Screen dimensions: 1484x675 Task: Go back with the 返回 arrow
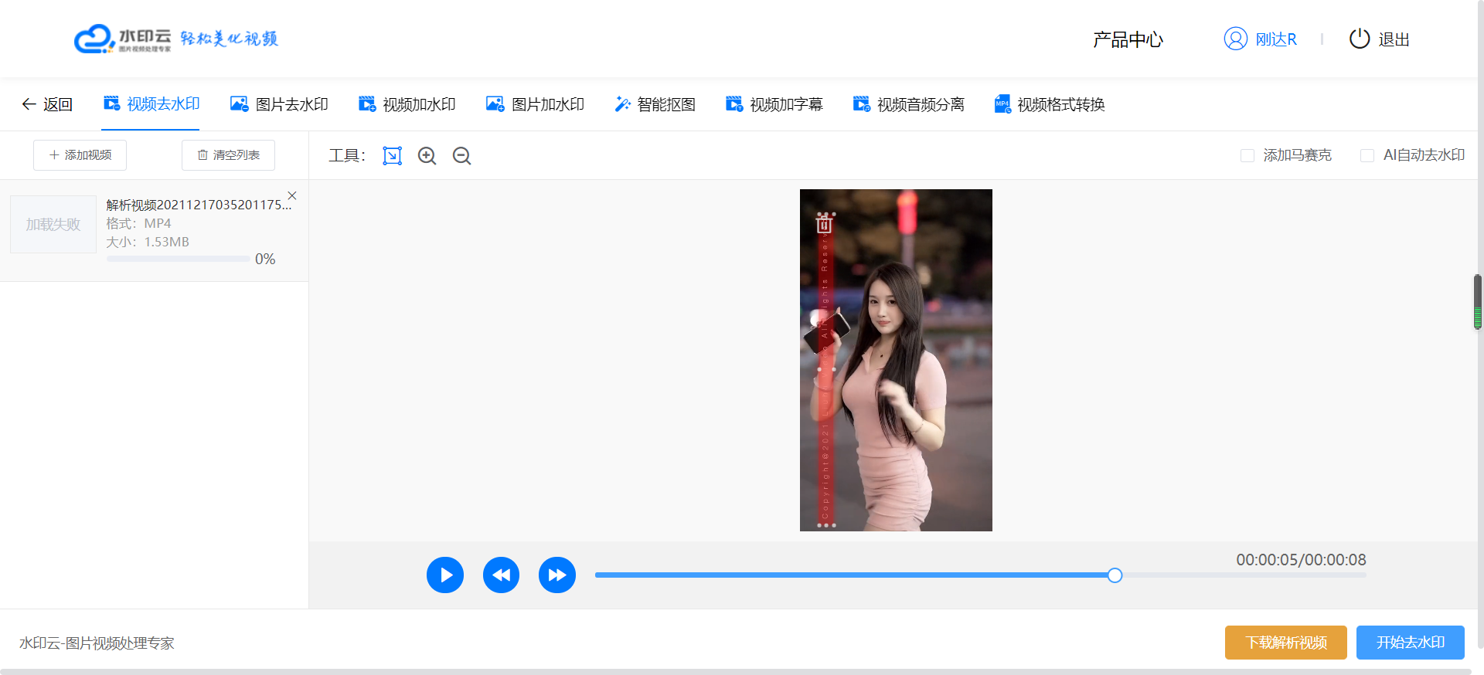click(x=47, y=104)
